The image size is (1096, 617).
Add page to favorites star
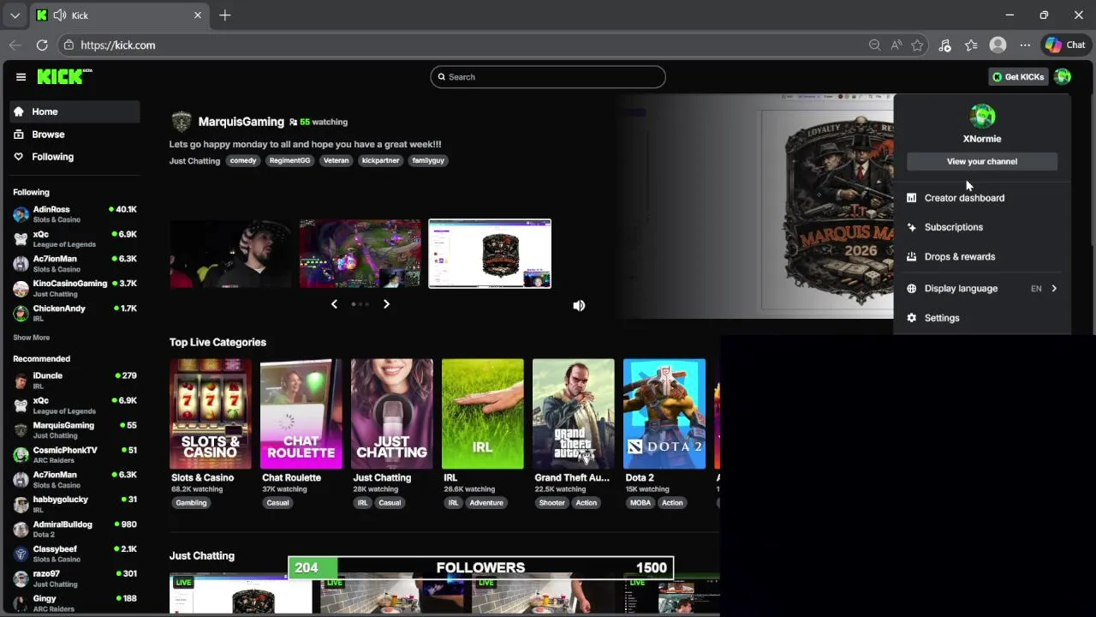pos(917,45)
